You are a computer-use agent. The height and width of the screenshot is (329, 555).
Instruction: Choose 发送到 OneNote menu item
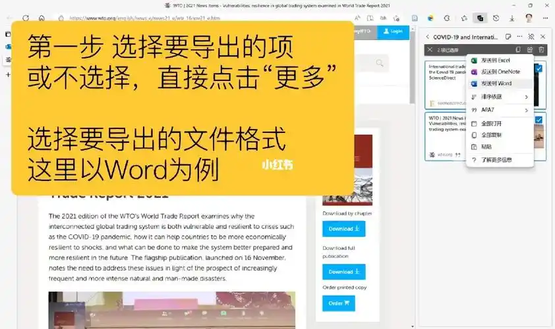(x=500, y=72)
